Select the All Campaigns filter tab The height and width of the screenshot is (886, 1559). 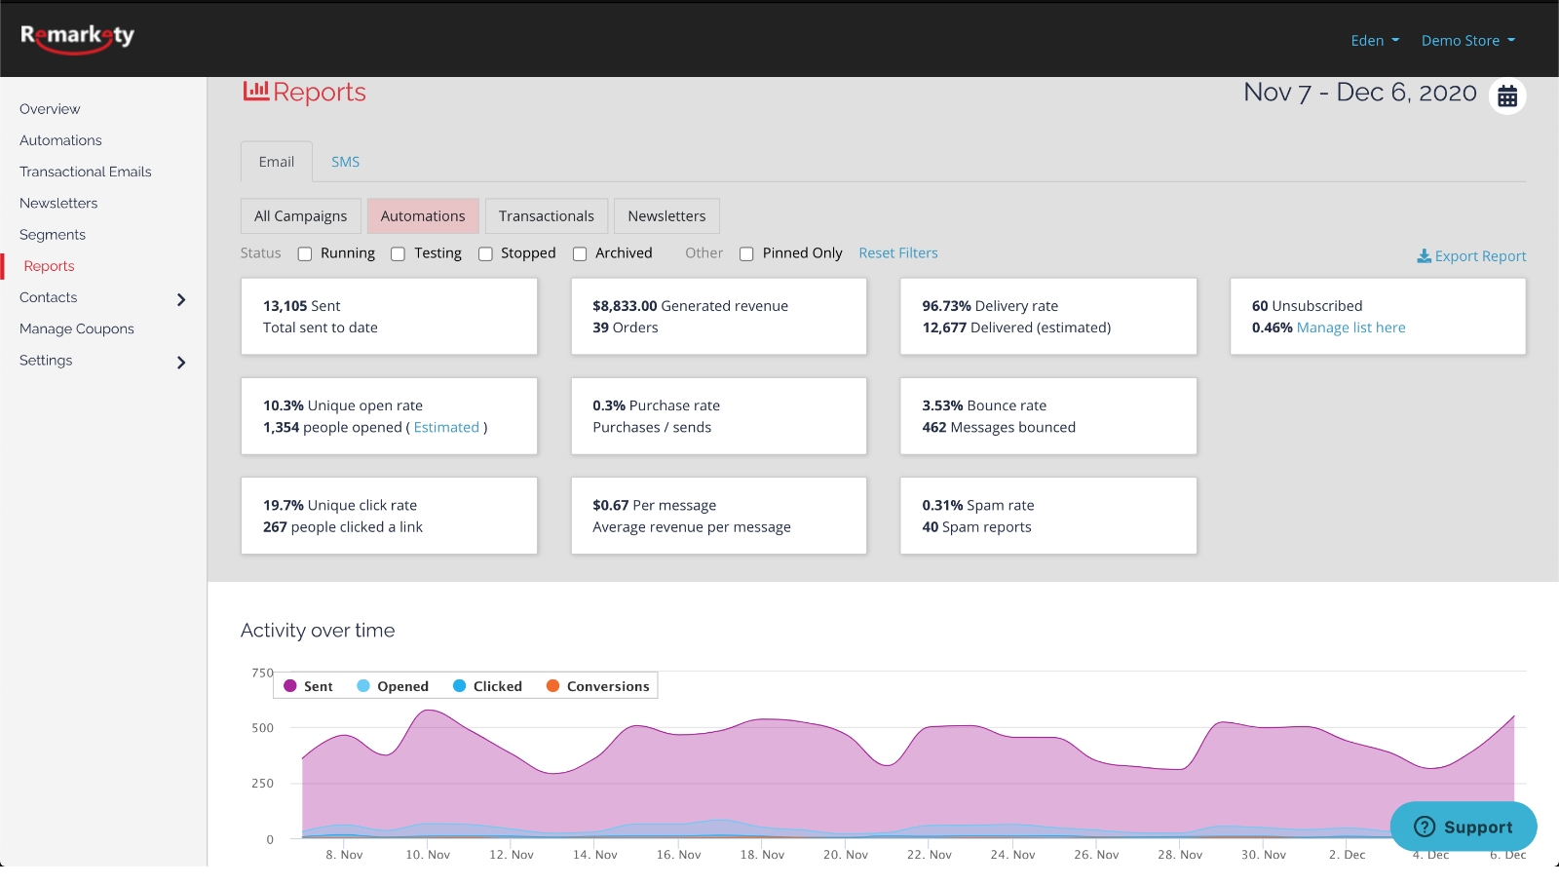301,216
